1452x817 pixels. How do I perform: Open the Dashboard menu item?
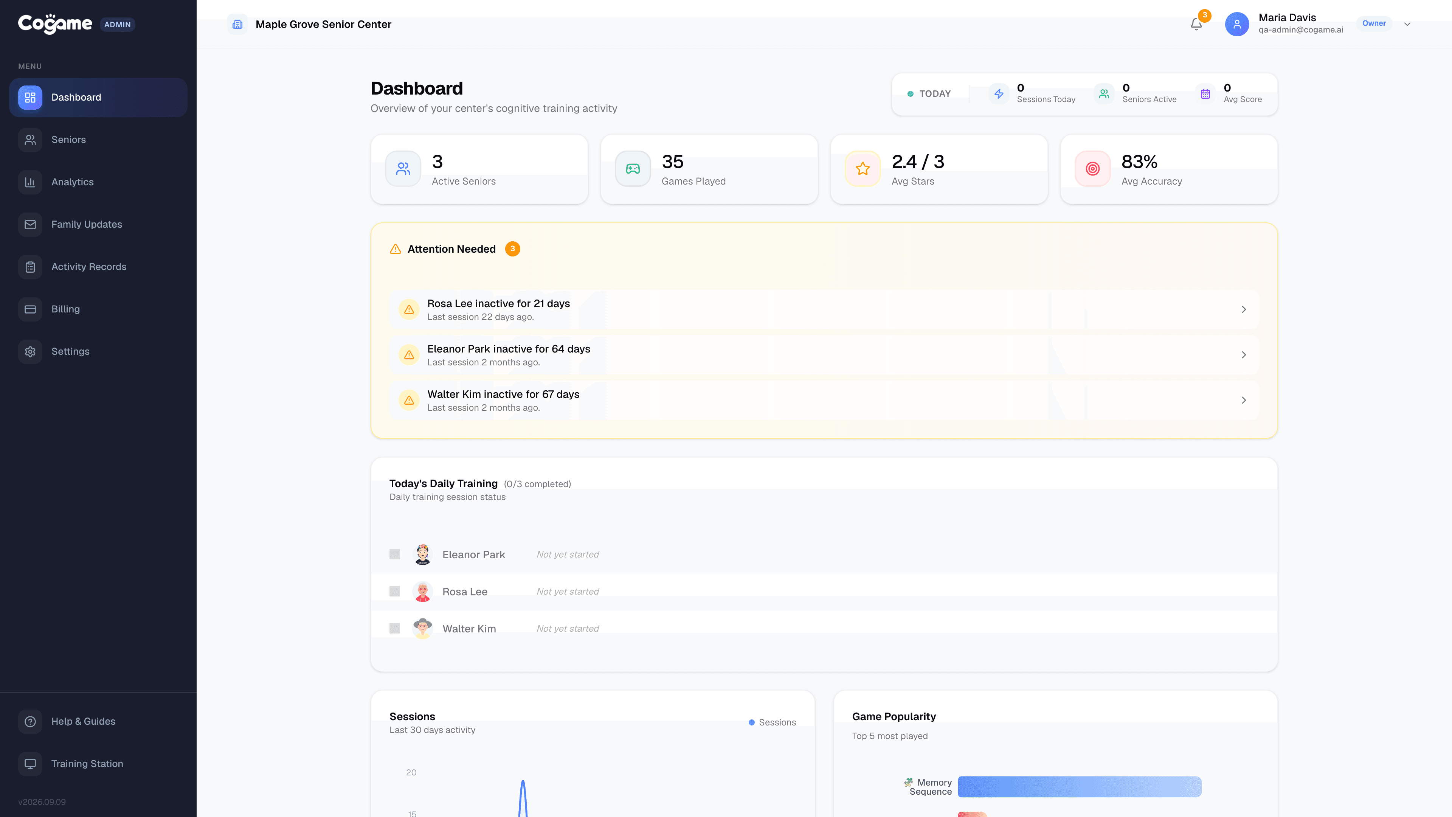pos(98,98)
